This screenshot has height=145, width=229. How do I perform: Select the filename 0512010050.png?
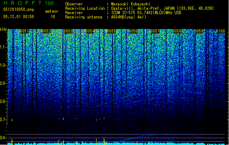tap(19, 9)
